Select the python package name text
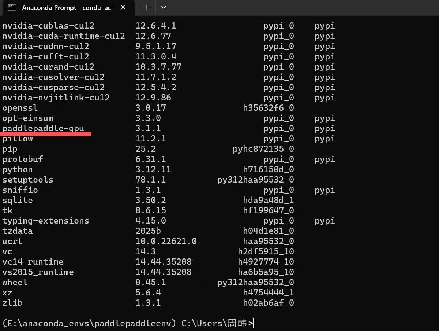Screen dimensions: 439x331 click(17, 169)
